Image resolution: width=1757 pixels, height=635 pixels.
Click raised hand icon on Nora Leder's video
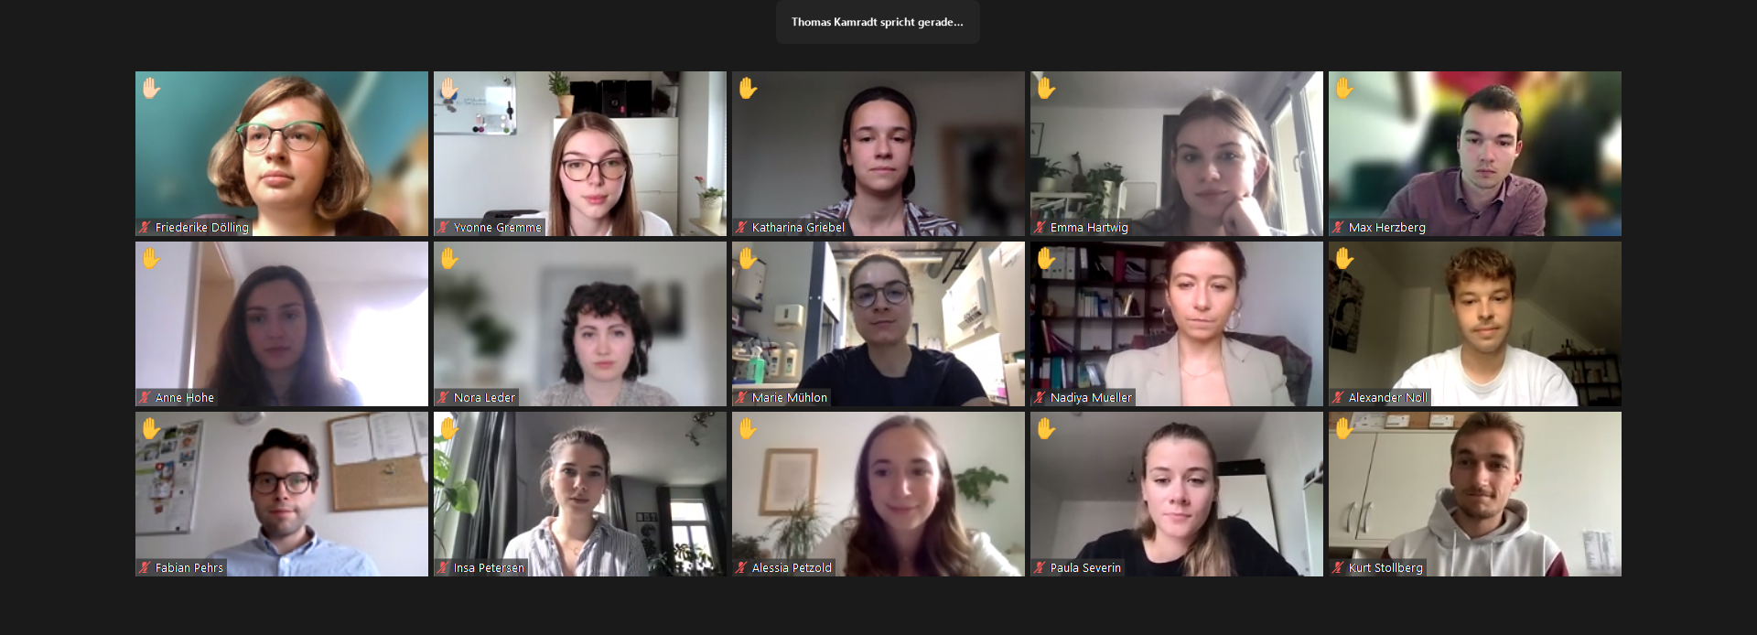click(449, 259)
